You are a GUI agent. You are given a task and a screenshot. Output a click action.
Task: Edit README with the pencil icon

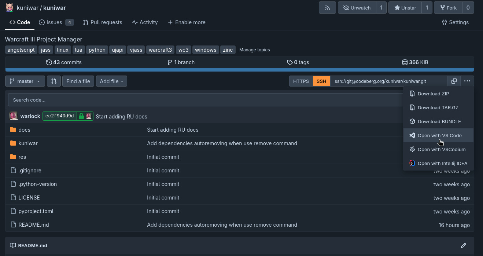pos(463,245)
